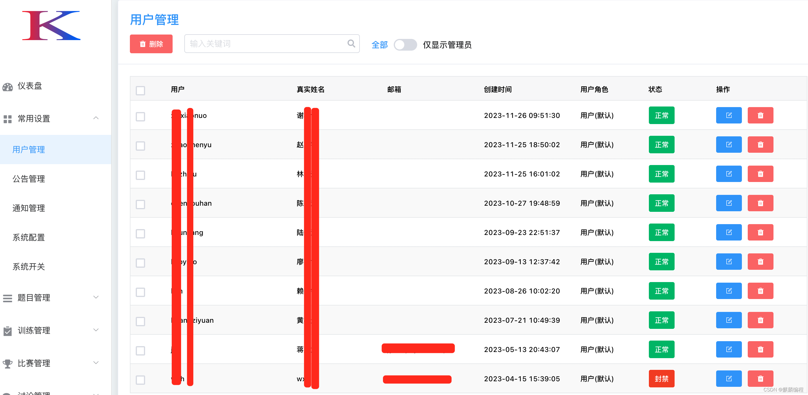Viewport: 808px width, 395px height.
Task: Delete the user created 2023-04-15 via trash icon
Action: [x=761, y=378]
